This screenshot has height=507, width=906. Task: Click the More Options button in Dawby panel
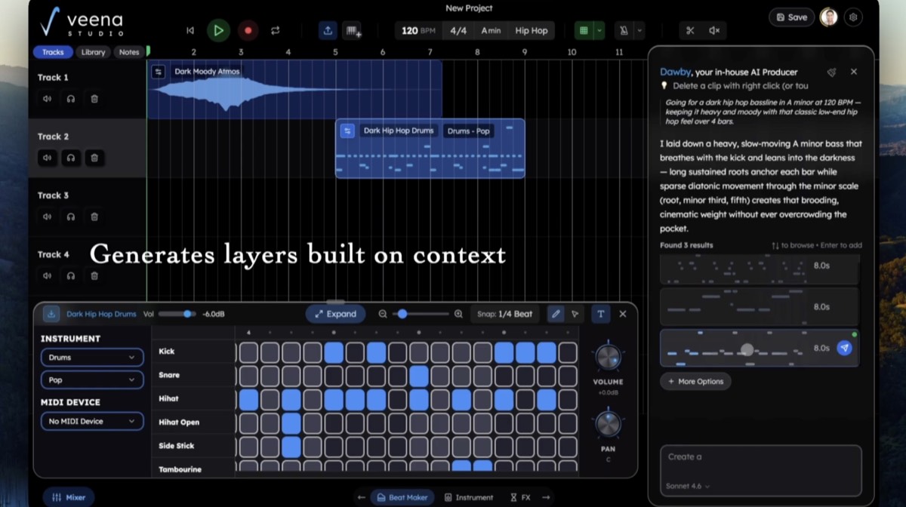coord(695,381)
